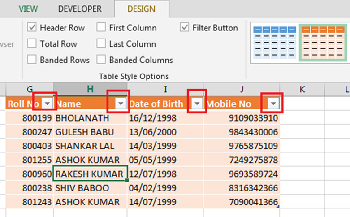Turn on Banded Columns checkbox
Viewport: 350px width, 217px height.
tap(101, 60)
